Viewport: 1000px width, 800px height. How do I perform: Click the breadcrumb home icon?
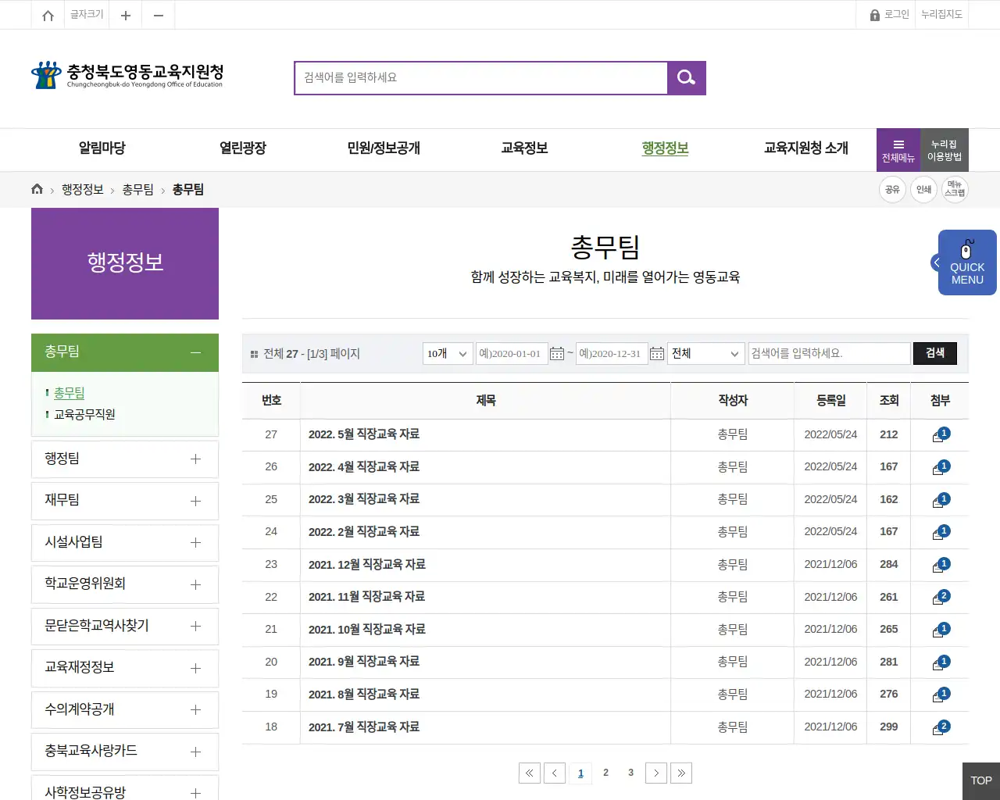point(37,189)
